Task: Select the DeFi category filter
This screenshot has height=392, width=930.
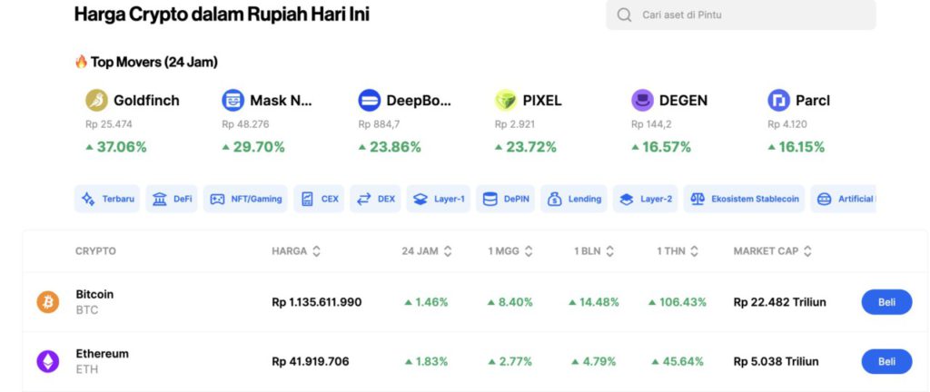Action: point(172,199)
